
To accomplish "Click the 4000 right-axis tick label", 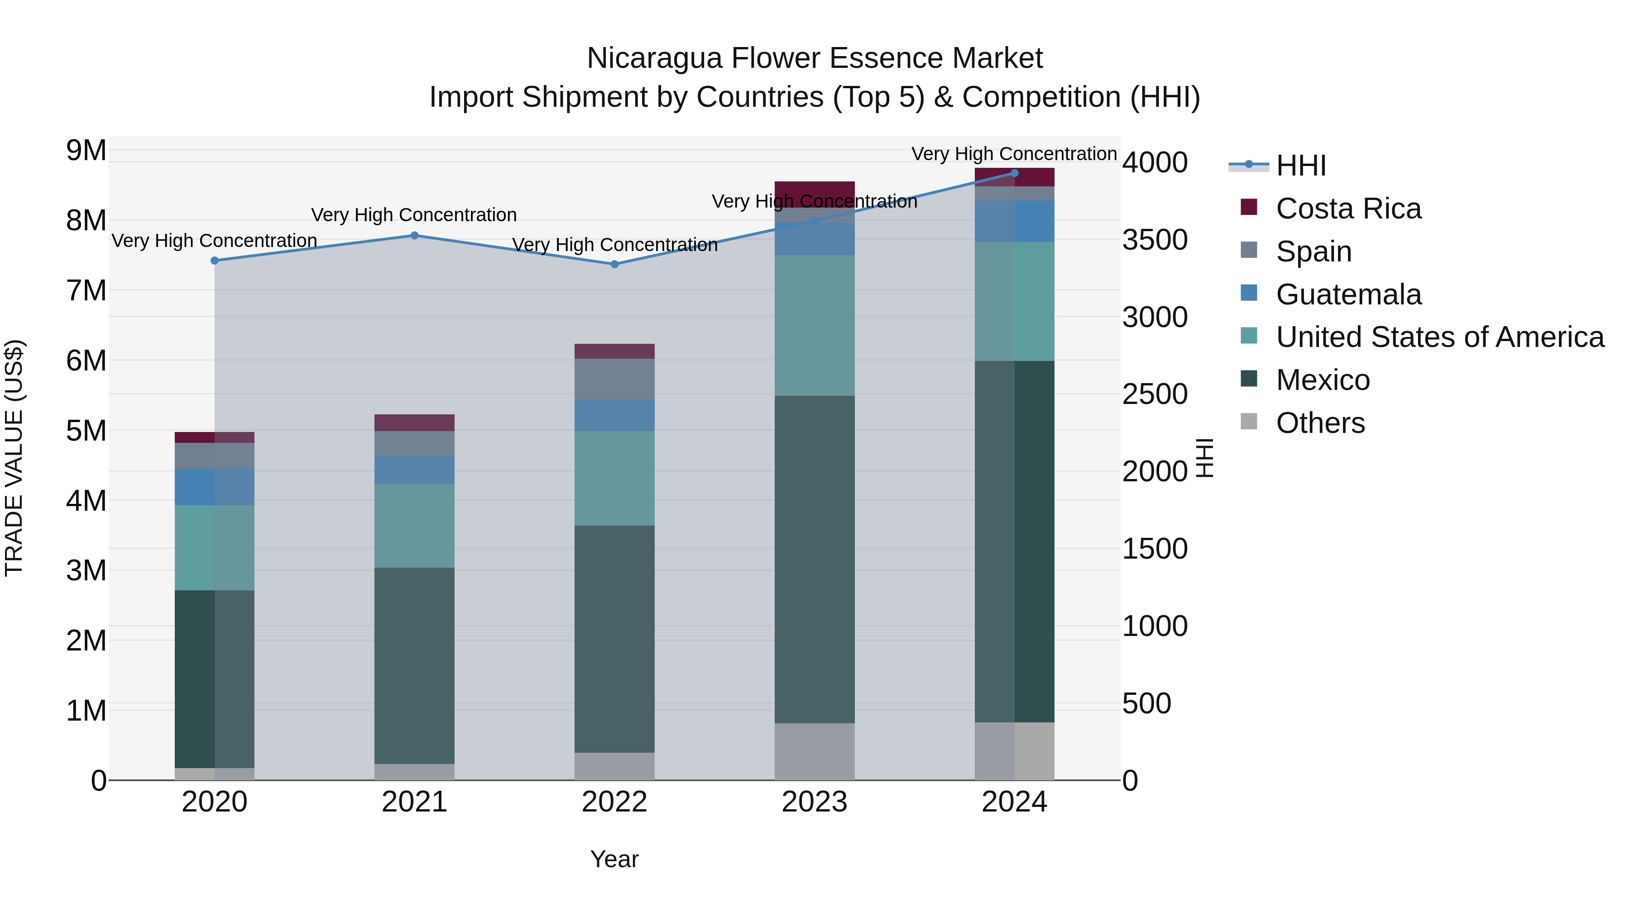I will [x=1155, y=162].
